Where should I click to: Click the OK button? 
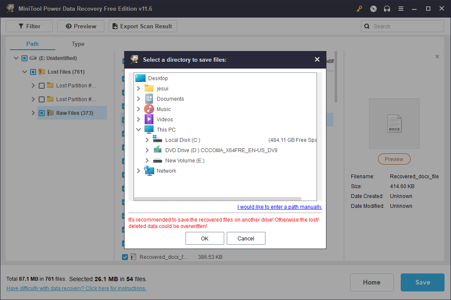[x=204, y=238]
